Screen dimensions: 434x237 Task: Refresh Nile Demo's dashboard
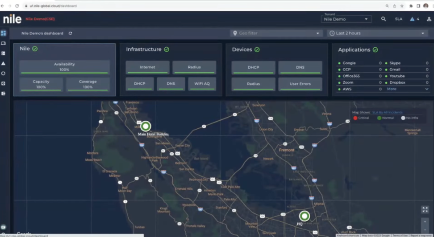click(x=70, y=33)
